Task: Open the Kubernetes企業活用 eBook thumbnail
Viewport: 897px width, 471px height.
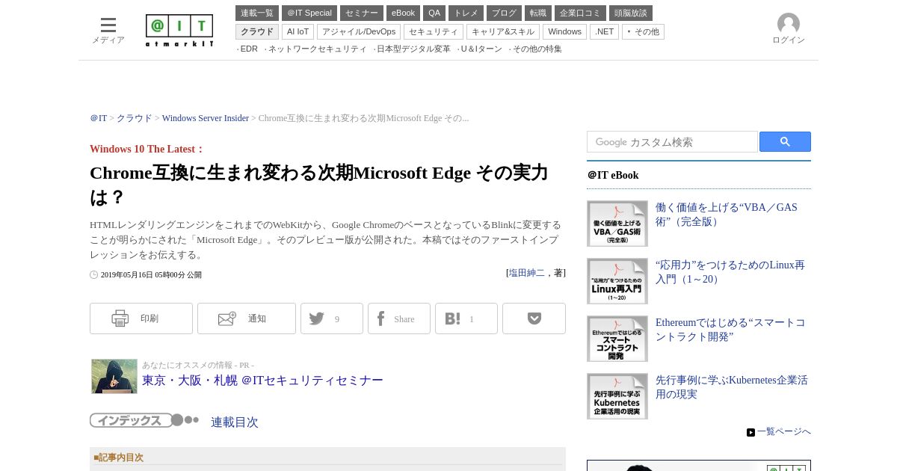Action: pyautogui.click(x=617, y=396)
